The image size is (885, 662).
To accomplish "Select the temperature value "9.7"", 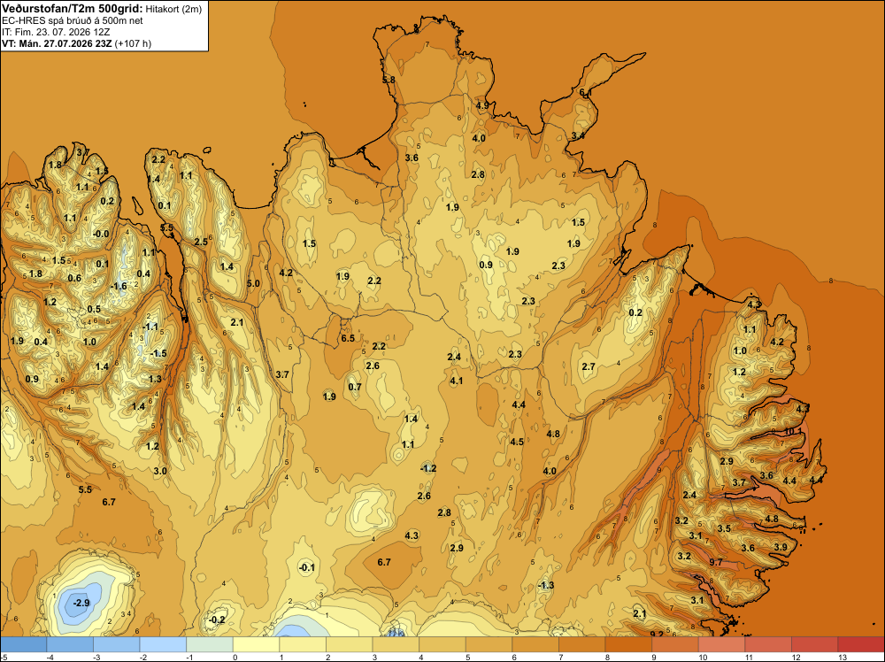I will [x=716, y=562].
